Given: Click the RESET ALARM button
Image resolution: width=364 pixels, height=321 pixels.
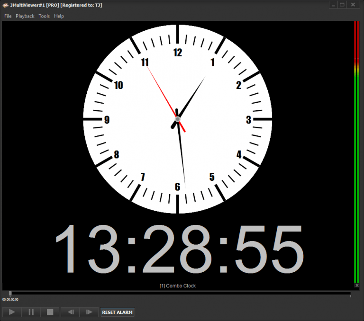Looking at the screenshot, I should 117,312.
